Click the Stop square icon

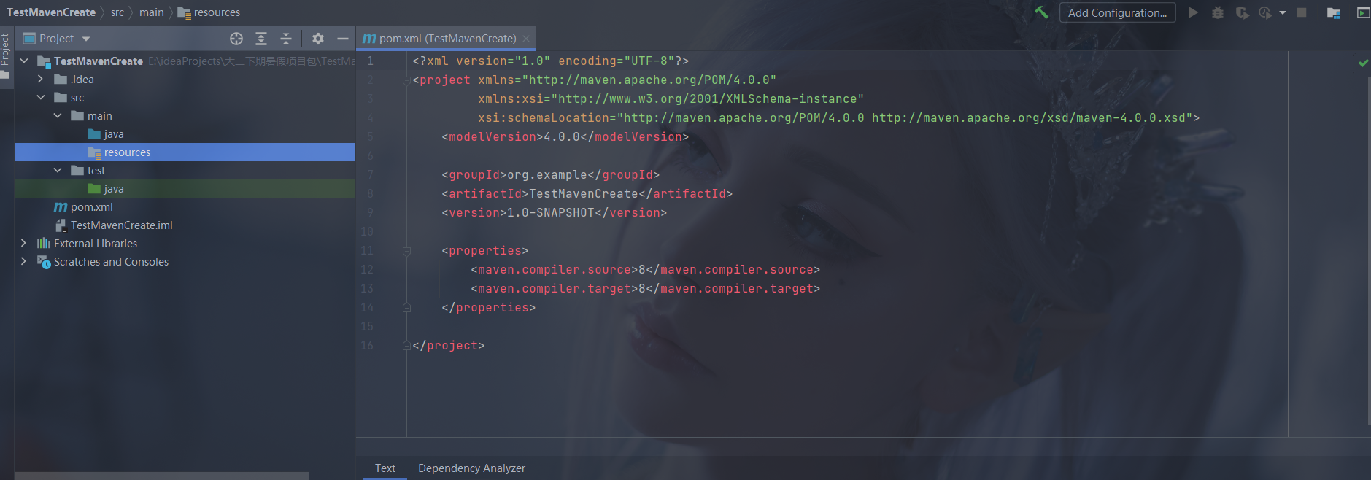coord(1302,12)
